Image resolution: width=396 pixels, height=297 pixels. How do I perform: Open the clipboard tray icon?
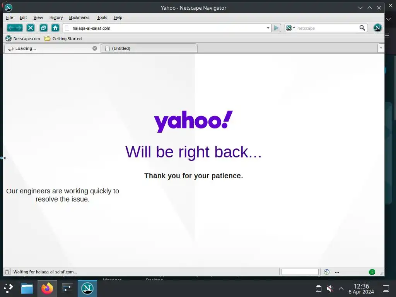pos(319,288)
